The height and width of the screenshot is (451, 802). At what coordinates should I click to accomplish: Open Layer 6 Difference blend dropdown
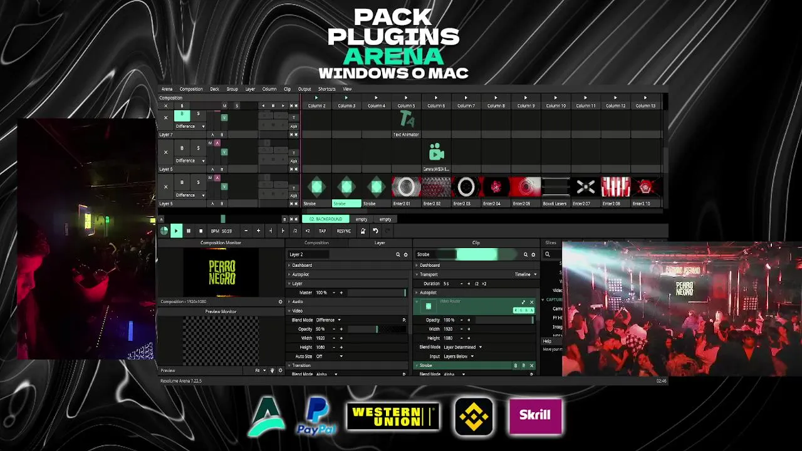pyautogui.click(x=190, y=161)
